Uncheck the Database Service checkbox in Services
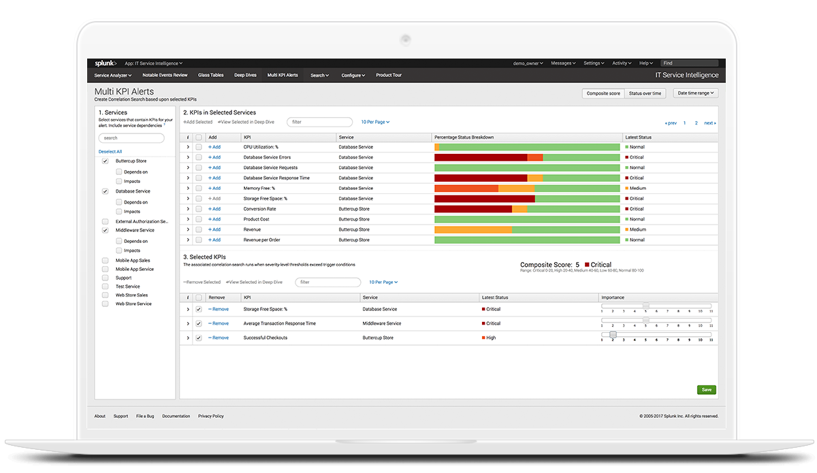 [105, 192]
